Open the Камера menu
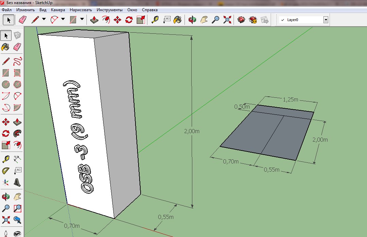This screenshot has height=237, width=367. coord(58,10)
